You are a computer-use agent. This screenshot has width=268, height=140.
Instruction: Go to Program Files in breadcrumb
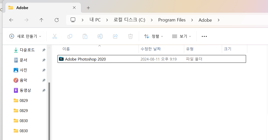(172, 20)
